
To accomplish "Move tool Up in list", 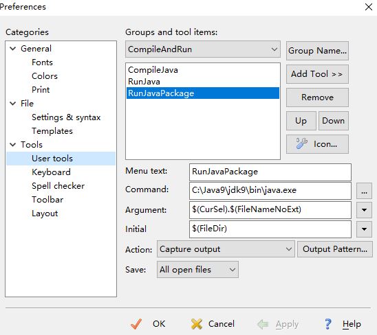I will click(x=301, y=121).
